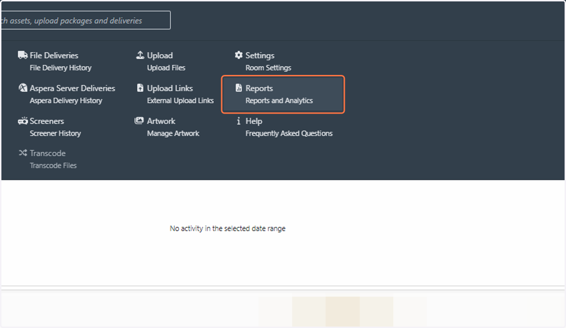
Task: Click the Artwork images icon
Action: coord(139,121)
